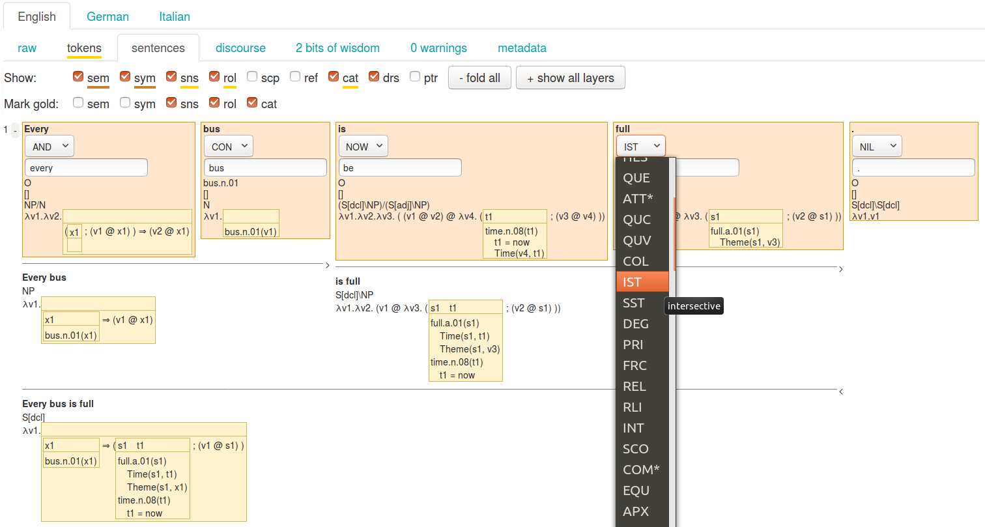Click the left arrow on the lower separator
This screenshot has width=985, height=527.
[x=841, y=392]
